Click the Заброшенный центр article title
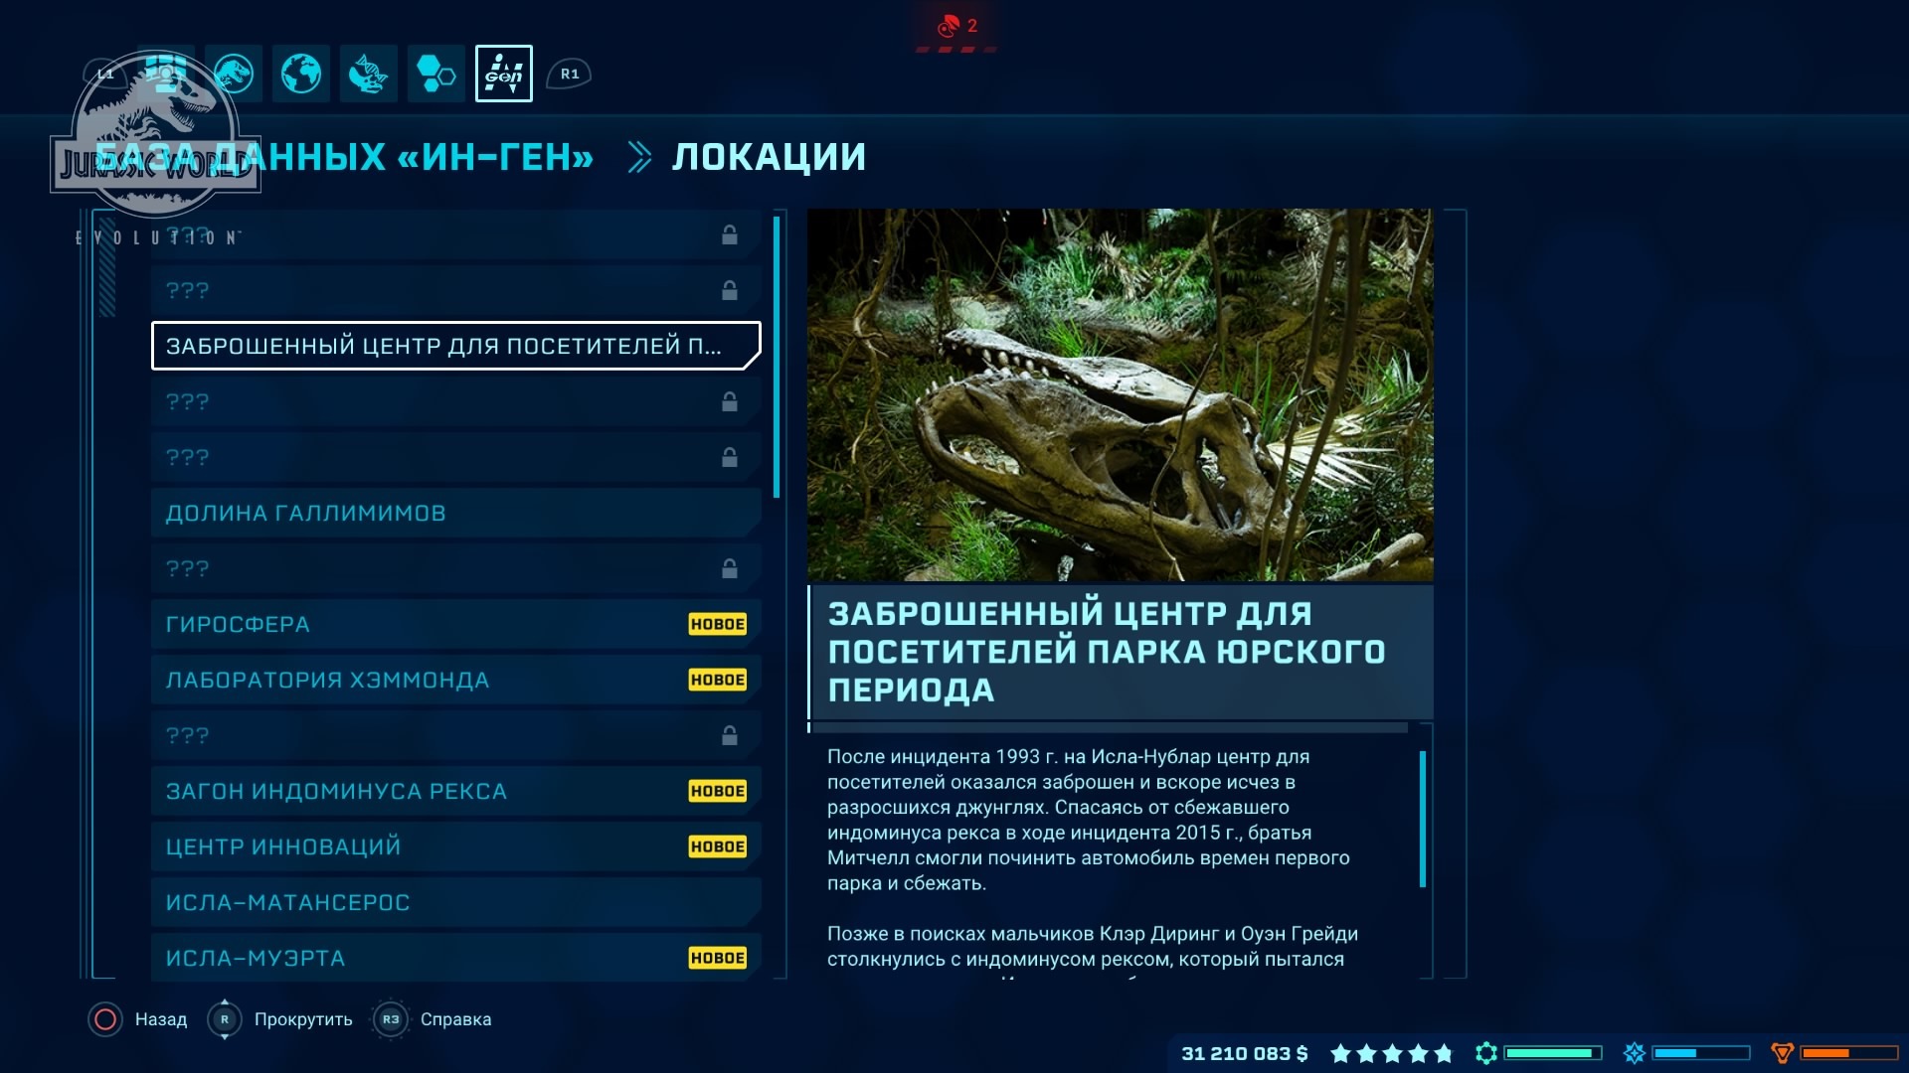 (1107, 652)
